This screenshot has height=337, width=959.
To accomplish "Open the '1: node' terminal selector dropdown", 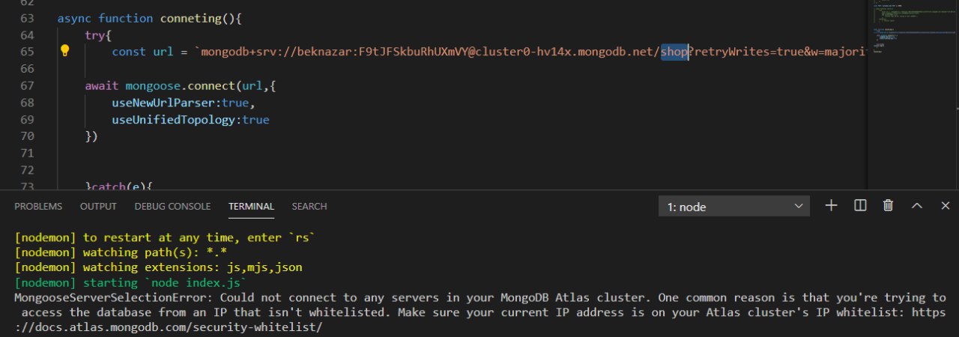I will click(x=734, y=207).
